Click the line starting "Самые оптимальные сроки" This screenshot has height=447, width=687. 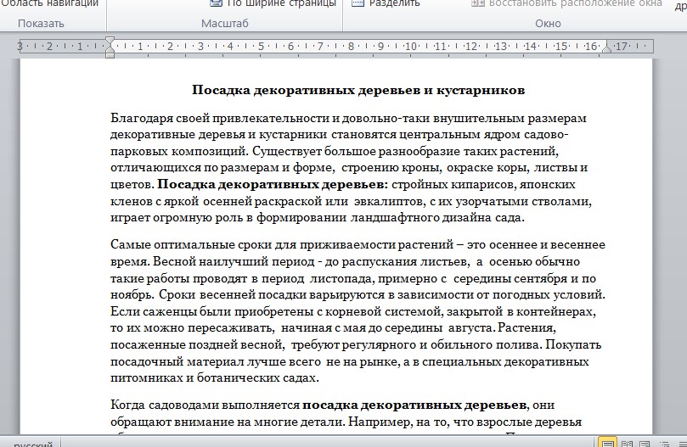click(358, 245)
